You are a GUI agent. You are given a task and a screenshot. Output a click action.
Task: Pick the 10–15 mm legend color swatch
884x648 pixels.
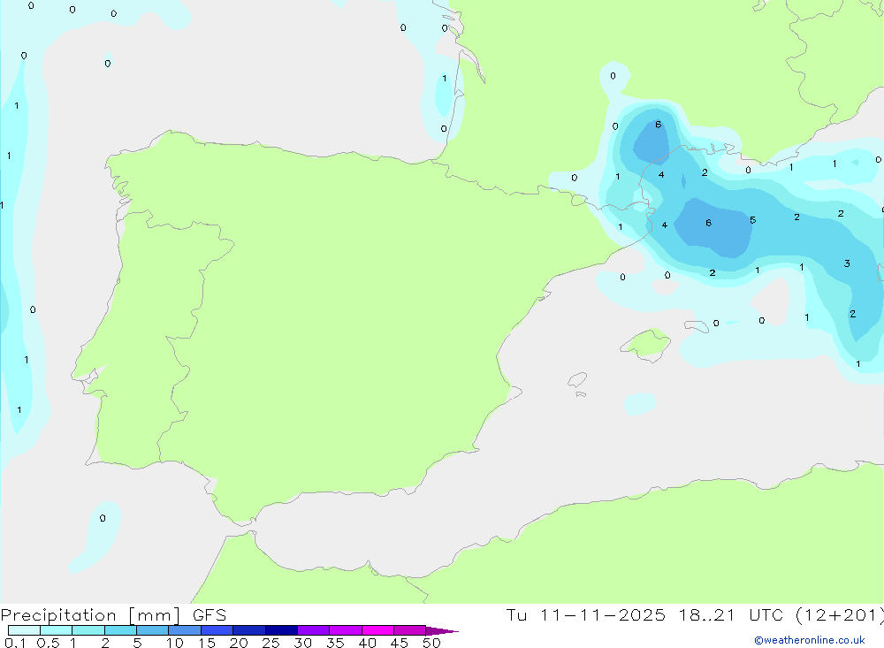pos(185,630)
